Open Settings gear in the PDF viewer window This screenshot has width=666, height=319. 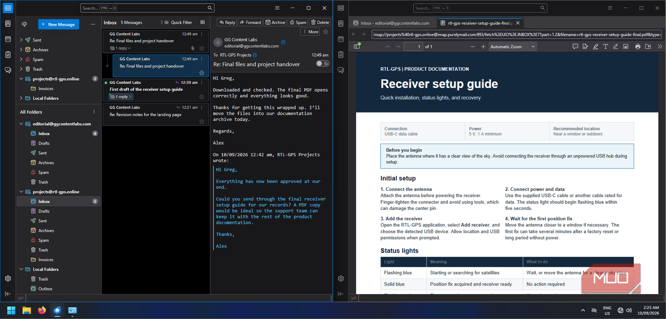pos(341,278)
